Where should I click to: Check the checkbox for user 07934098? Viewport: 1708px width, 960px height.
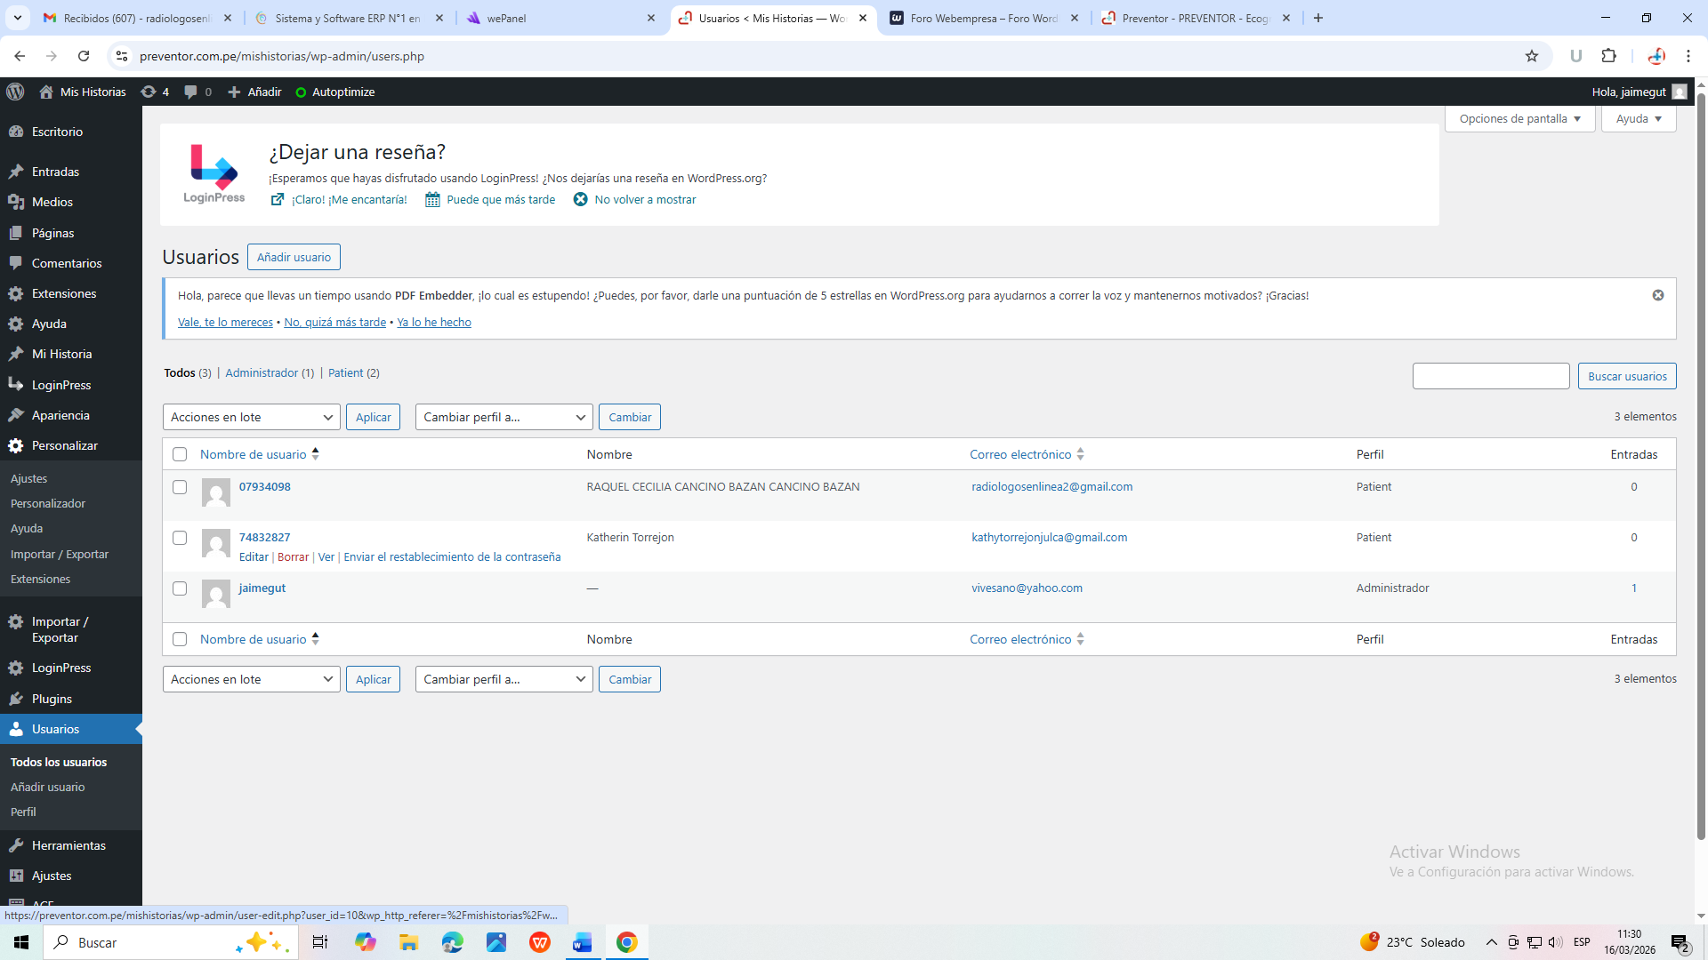click(180, 487)
